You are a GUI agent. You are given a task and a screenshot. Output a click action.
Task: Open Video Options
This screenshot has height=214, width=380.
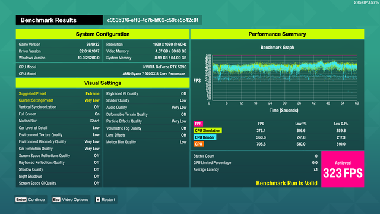71,200
